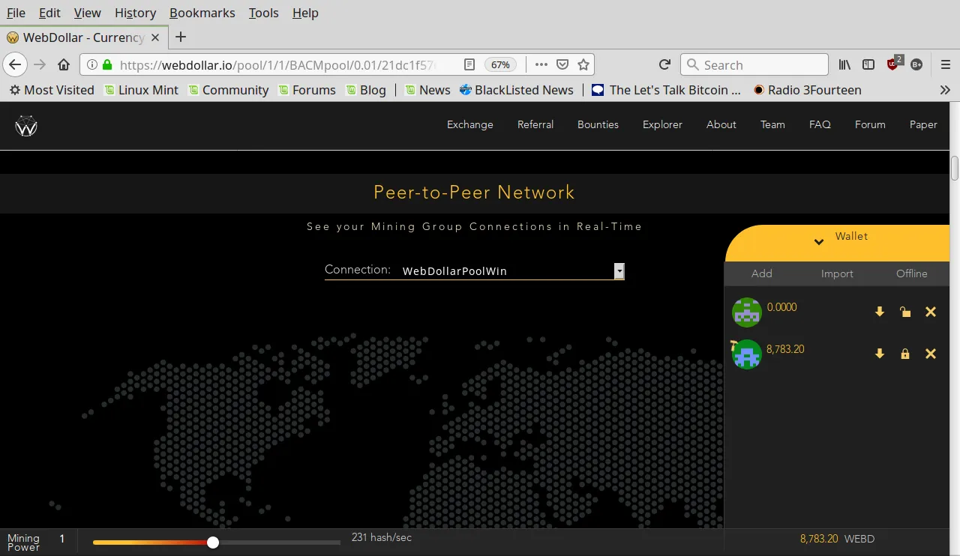The width and height of the screenshot is (960, 556).
Task: Open the Tools menu
Action: [263, 13]
